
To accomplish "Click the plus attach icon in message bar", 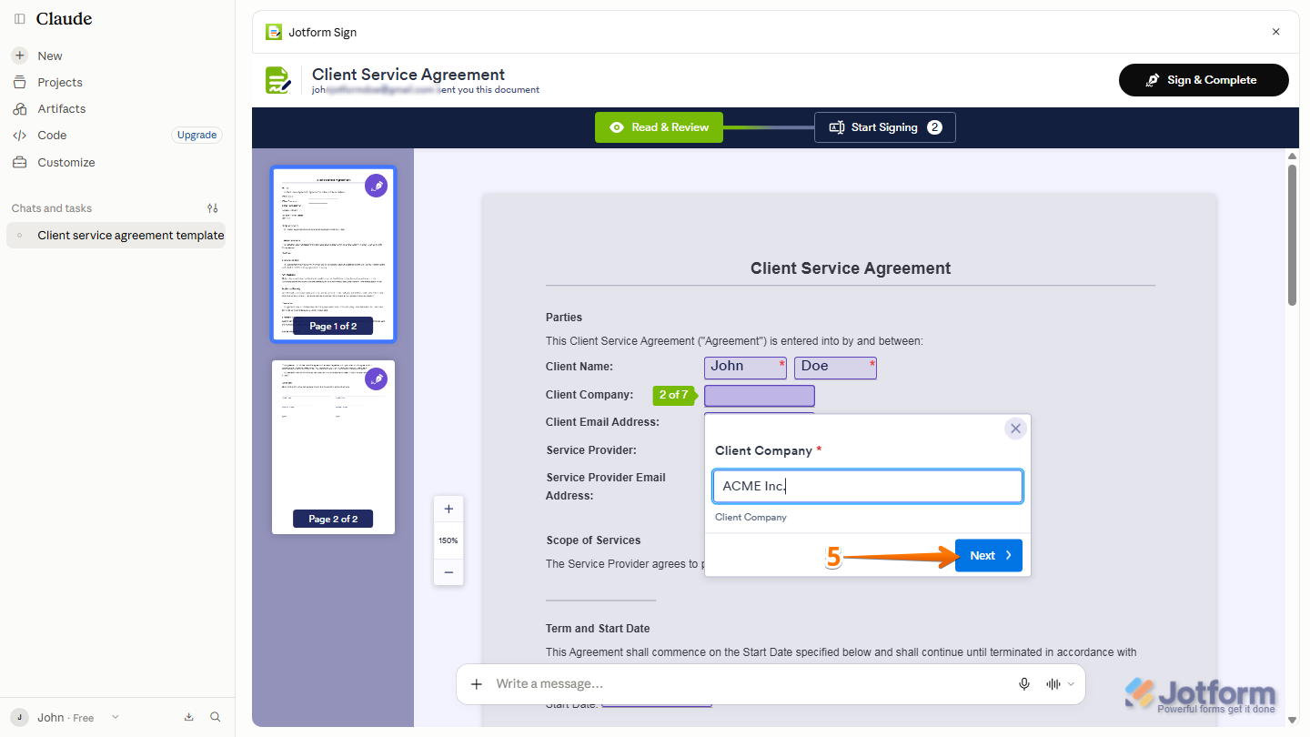I will click(x=476, y=684).
